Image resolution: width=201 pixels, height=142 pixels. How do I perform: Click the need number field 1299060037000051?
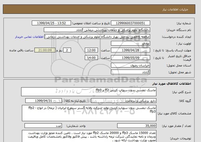(130, 23)
